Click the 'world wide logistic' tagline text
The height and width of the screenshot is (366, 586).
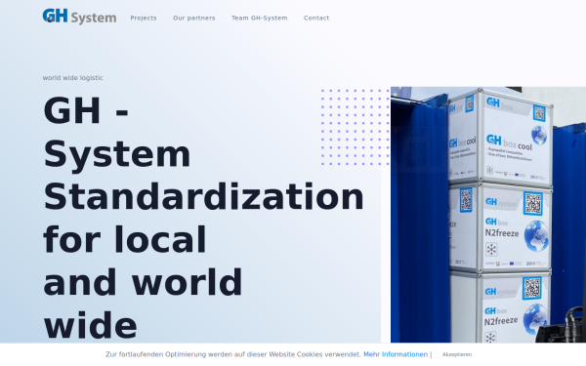pyautogui.click(x=73, y=78)
